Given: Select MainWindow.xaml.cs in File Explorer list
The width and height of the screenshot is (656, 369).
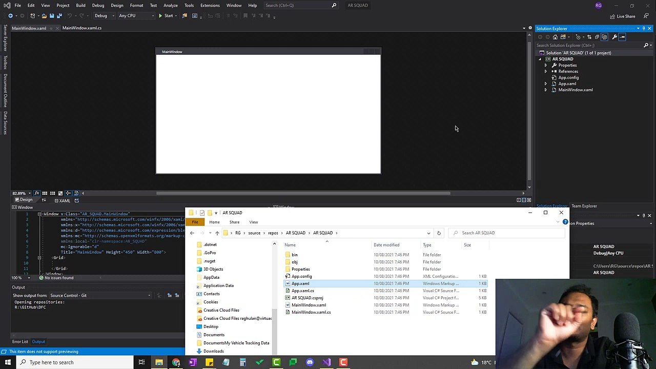Looking at the screenshot, I should point(311,312).
